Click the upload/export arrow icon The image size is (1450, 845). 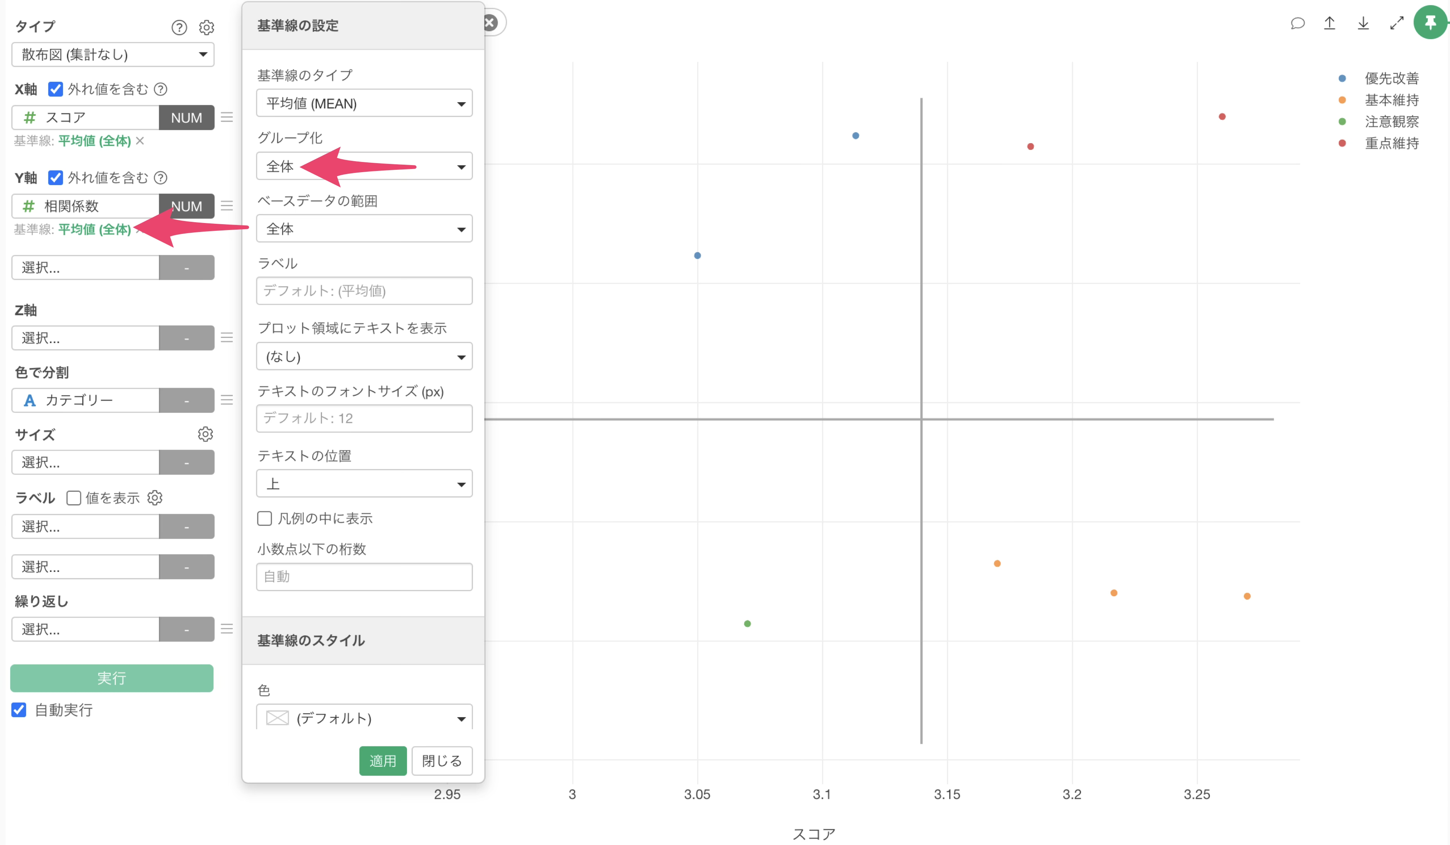(1329, 23)
